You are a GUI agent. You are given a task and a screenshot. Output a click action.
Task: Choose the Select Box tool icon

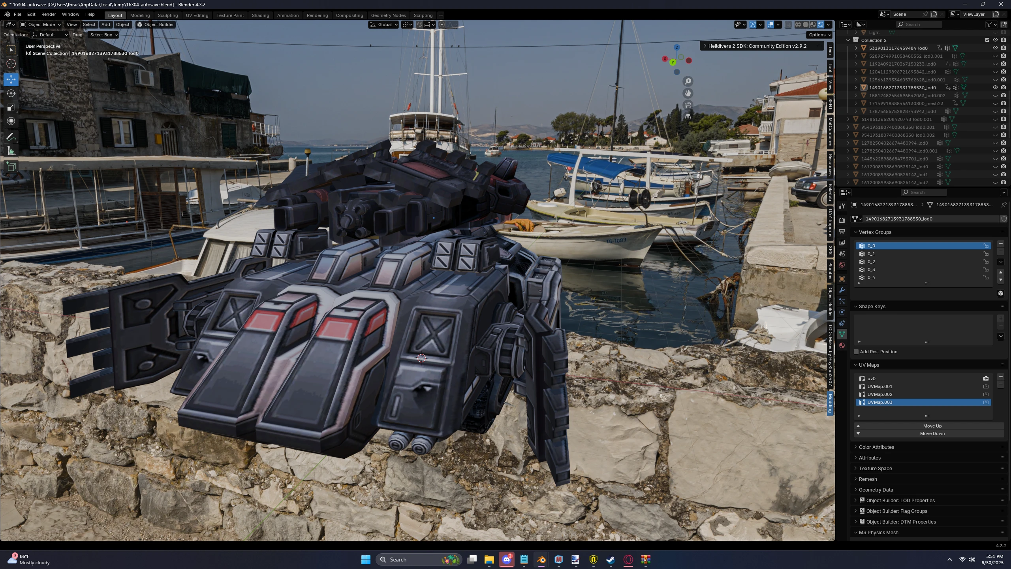[x=11, y=49]
